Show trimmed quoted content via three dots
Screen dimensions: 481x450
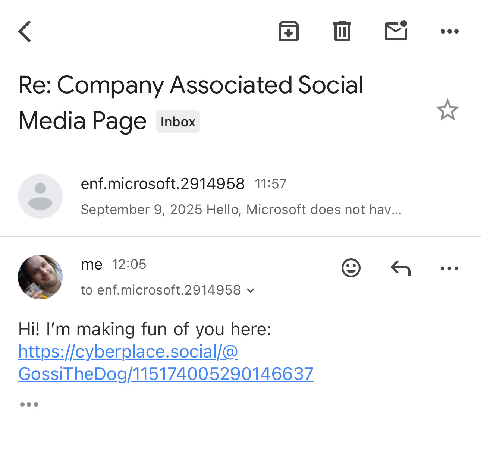29,405
